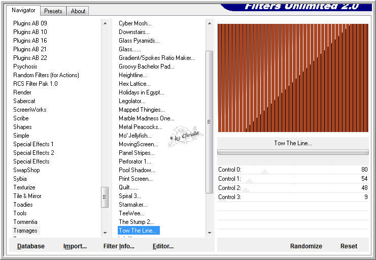The image size is (376, 260).
Task: Click the Reset button
Action: tap(349, 246)
